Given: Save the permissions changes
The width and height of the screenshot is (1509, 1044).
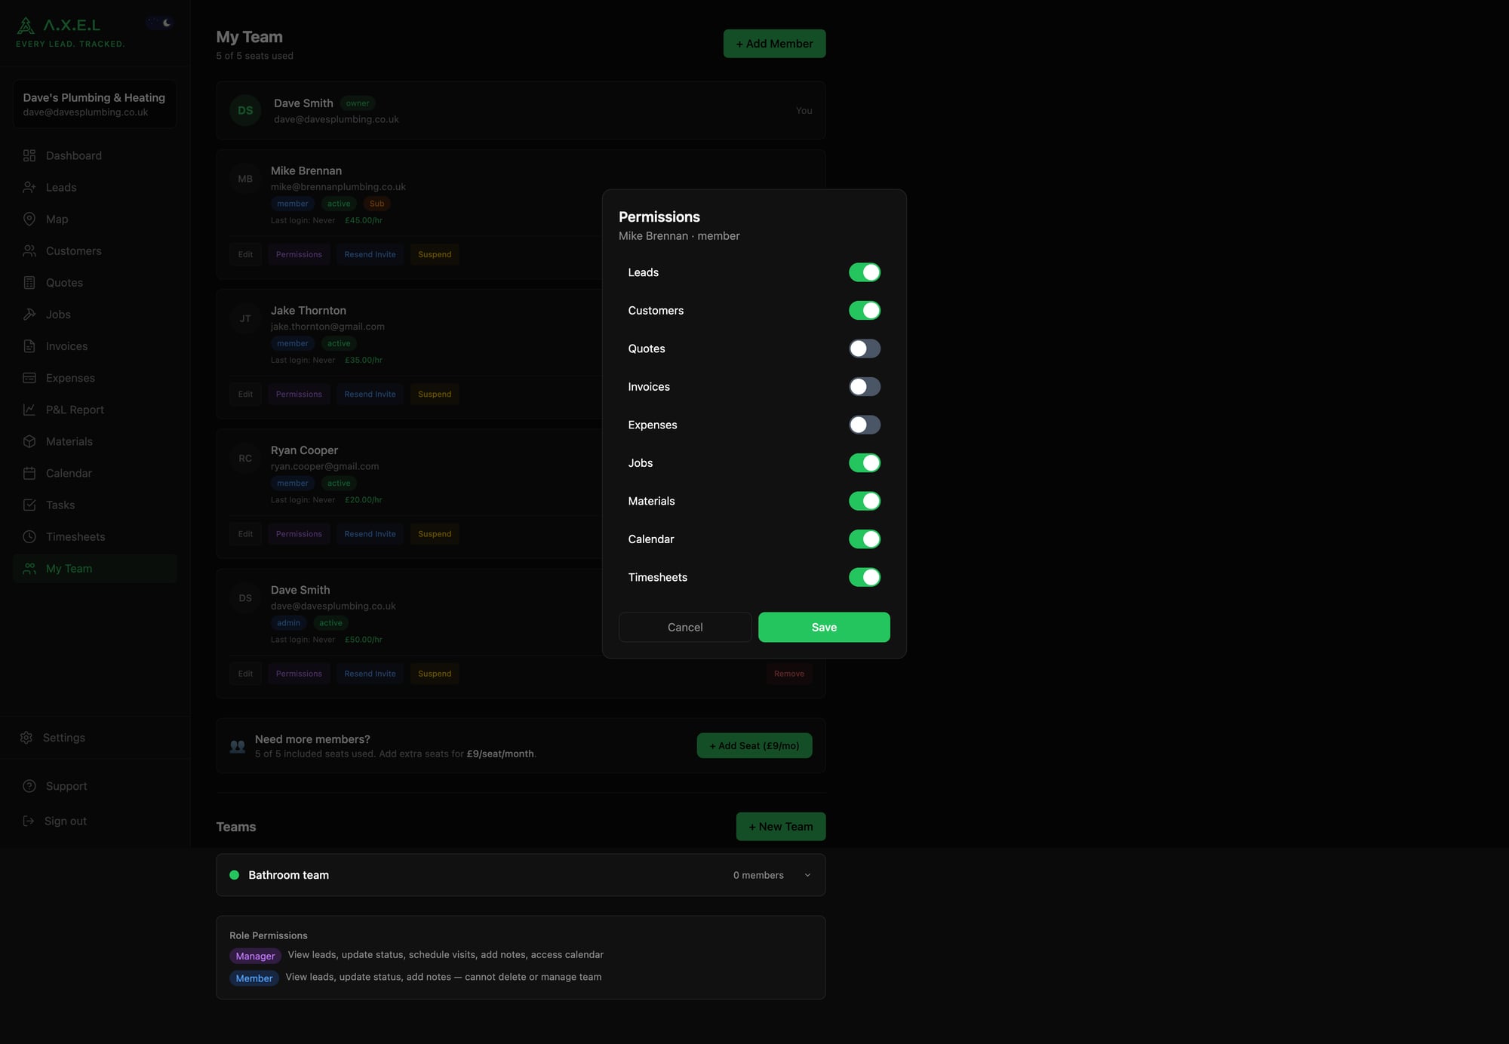Looking at the screenshot, I should [x=824, y=628].
